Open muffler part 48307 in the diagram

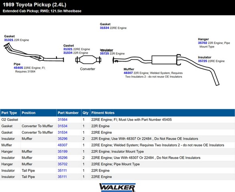(x=128, y=73)
